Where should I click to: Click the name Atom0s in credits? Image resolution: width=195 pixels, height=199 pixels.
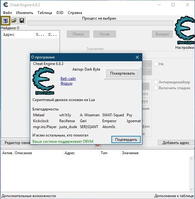(x=109, y=127)
